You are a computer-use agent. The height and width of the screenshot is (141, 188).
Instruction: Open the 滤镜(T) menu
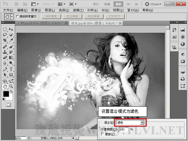click(78, 10)
